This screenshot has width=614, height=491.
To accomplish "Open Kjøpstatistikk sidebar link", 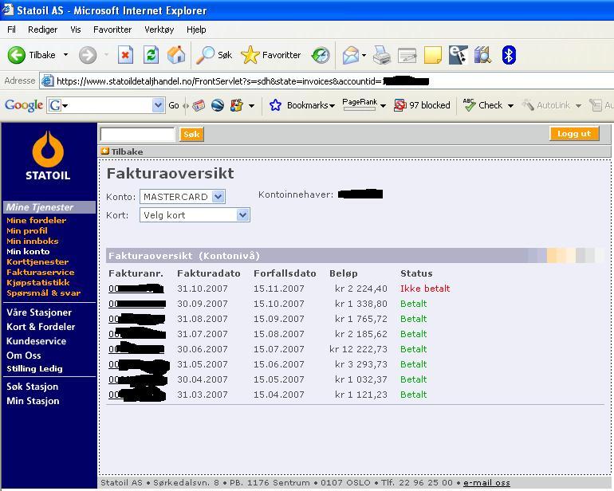I will [38, 282].
